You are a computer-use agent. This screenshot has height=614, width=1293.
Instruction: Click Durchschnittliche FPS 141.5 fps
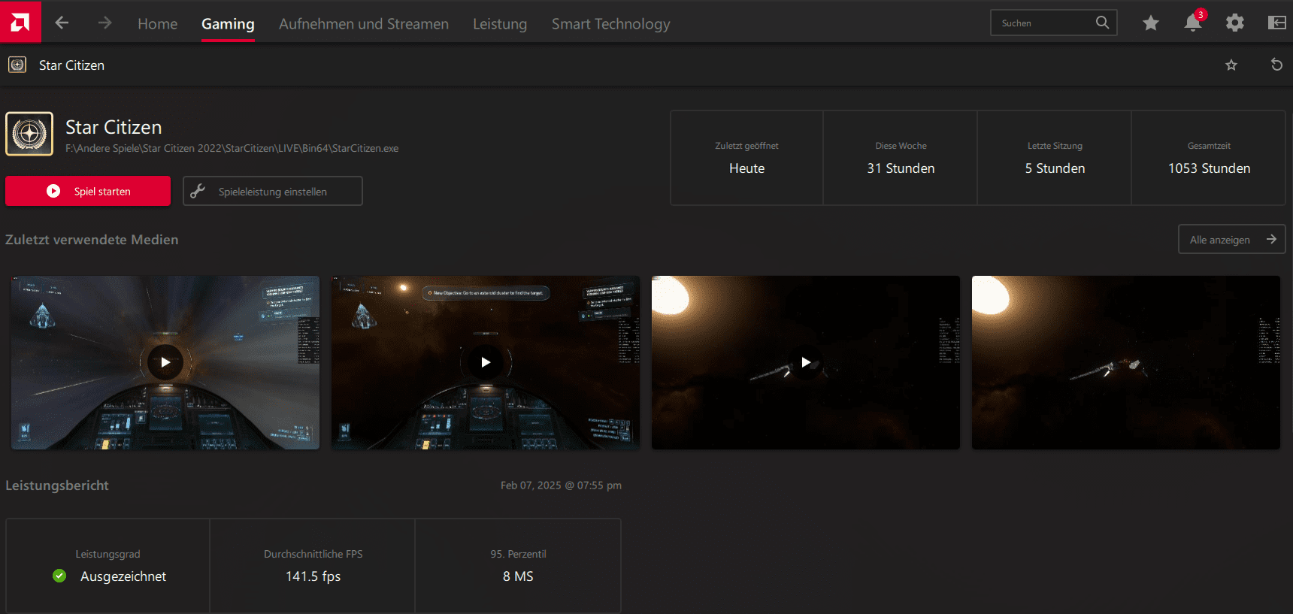pos(313,566)
